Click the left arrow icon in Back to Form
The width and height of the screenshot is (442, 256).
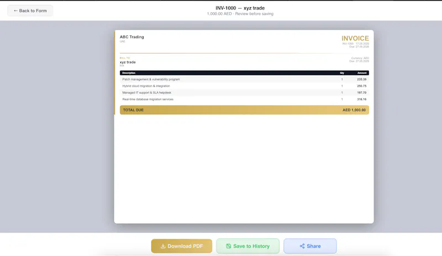coord(16,10)
